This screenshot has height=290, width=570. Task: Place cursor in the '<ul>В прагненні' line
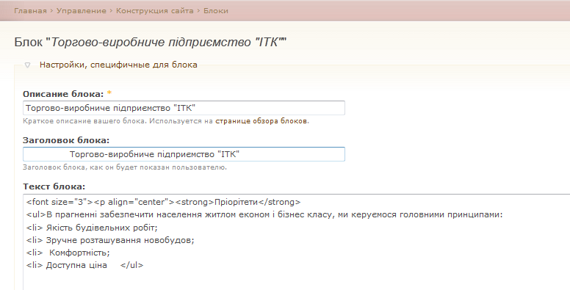(x=264, y=215)
